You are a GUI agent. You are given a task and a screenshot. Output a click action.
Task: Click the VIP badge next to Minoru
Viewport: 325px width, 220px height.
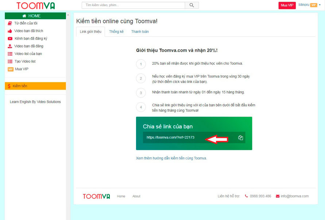pos(314,5)
